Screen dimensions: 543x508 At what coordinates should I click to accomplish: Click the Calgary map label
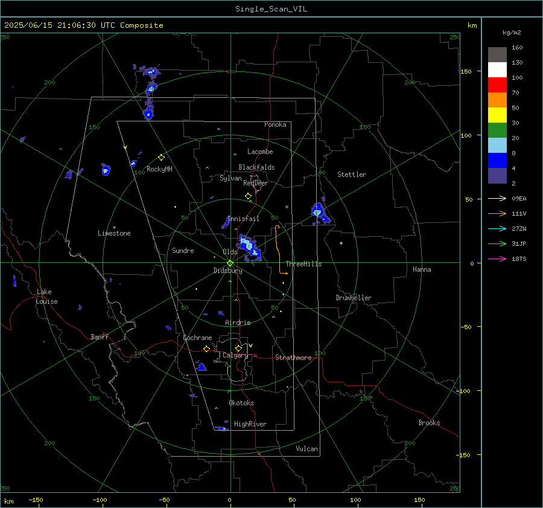pos(235,355)
